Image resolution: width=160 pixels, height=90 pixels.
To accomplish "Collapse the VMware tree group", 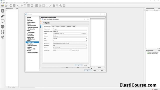I will (26, 47).
